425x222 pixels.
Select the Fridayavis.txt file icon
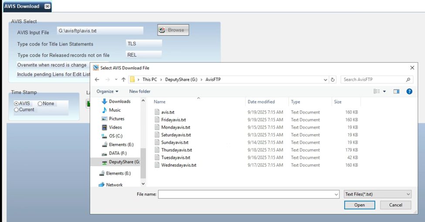157,120
